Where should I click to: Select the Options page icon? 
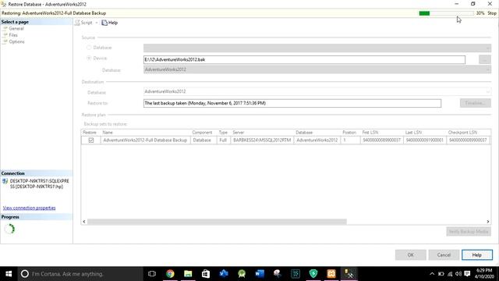click(x=5, y=41)
